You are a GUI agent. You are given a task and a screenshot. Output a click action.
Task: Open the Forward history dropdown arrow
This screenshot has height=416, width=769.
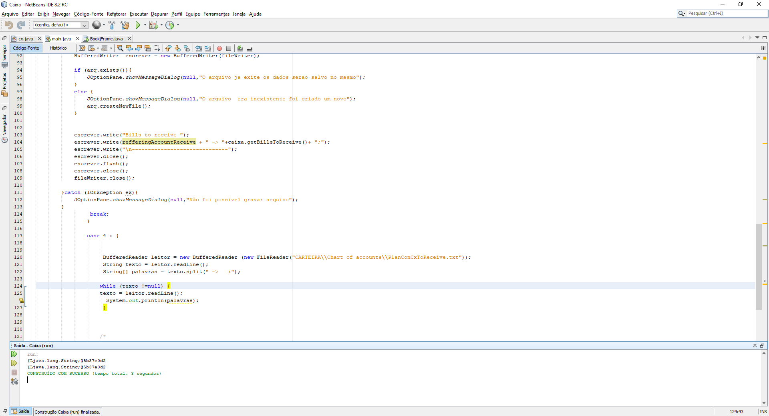(111, 48)
